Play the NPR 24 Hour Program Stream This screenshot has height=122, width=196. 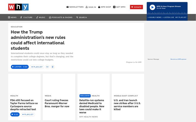click(x=152, y=7)
